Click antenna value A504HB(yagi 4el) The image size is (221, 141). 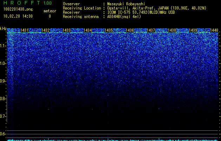(x=124, y=17)
